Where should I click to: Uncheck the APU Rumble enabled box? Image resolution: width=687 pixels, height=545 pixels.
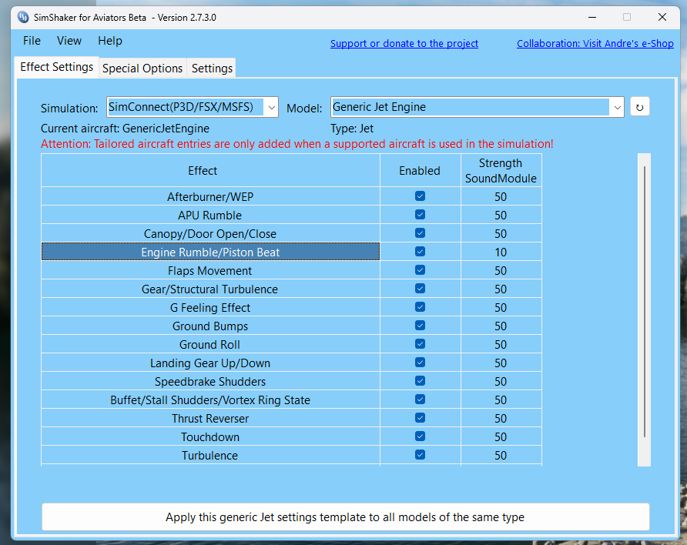(x=420, y=215)
